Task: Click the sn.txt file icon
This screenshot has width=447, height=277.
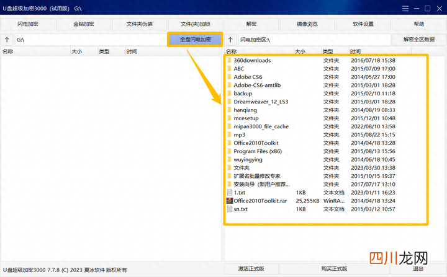Action: coord(230,209)
